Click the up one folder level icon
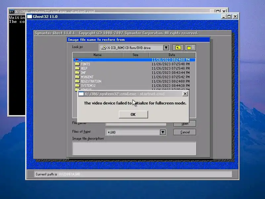 pos(178,48)
